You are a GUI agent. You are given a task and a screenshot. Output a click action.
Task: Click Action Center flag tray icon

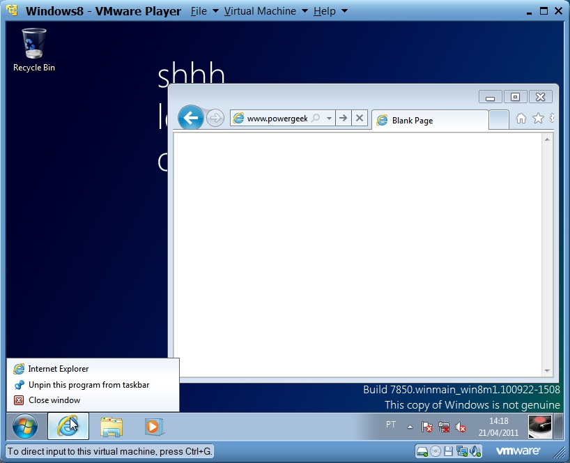426,427
